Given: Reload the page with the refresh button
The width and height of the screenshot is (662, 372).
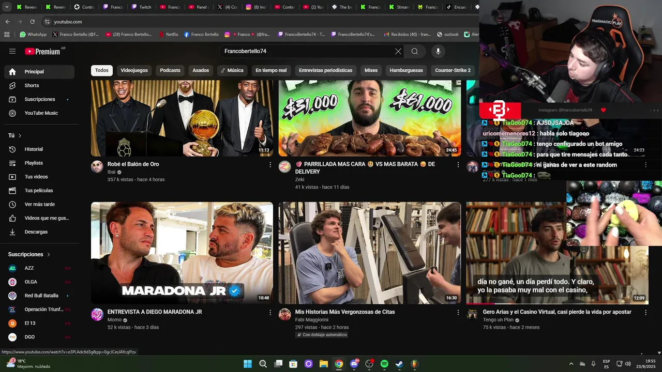Looking at the screenshot, I should (33, 22).
